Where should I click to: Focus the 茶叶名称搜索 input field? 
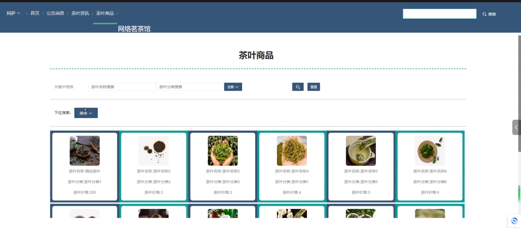[122, 87]
